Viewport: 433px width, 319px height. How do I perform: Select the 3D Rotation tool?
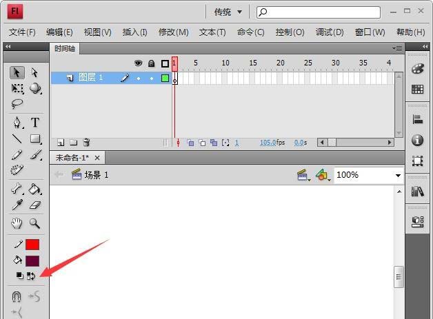tap(35, 88)
